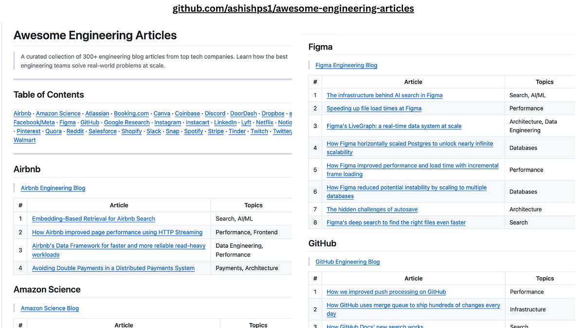This screenshot has height=328, width=584.
Task: Open Dropbox link in Table of Contents
Action: [x=273, y=114]
